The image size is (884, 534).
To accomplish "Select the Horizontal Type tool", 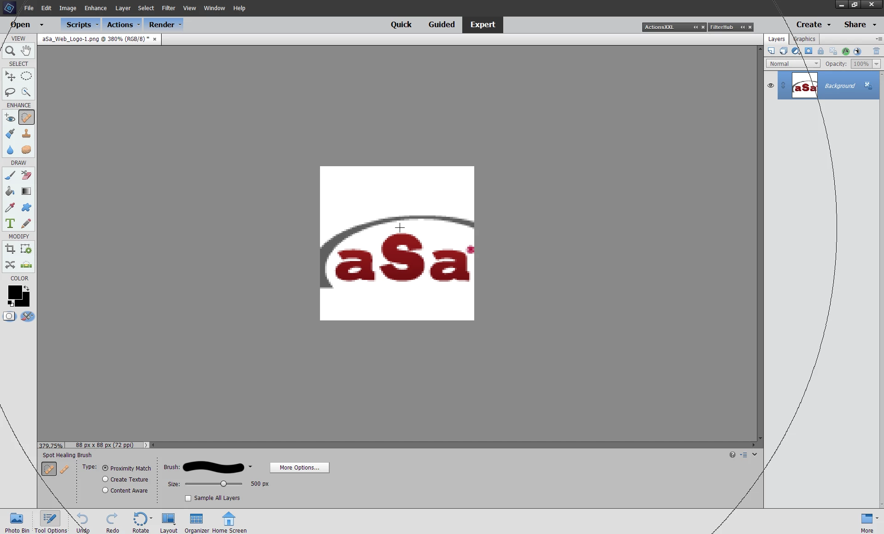I will pos(10,224).
